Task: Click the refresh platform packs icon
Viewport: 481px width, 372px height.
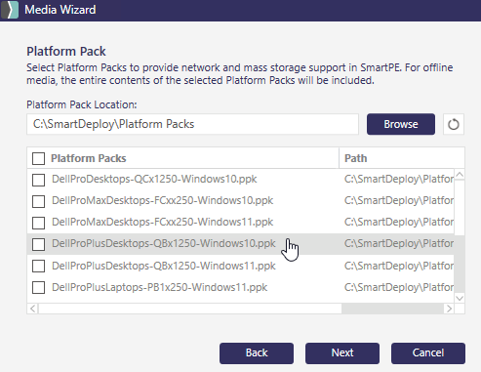Action: (x=454, y=124)
